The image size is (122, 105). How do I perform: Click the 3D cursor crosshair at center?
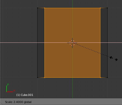coord(72,43)
